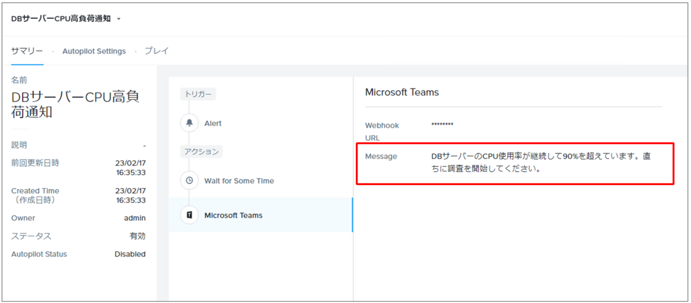Switch to the プレイ tab
The width and height of the screenshot is (691, 303).
pyautogui.click(x=156, y=51)
